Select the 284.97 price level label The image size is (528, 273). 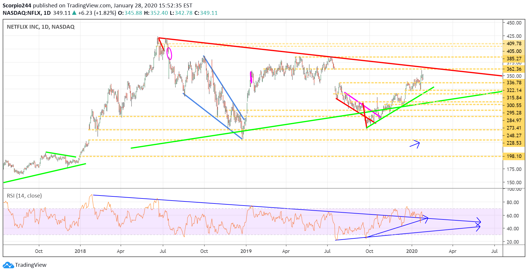click(514, 120)
